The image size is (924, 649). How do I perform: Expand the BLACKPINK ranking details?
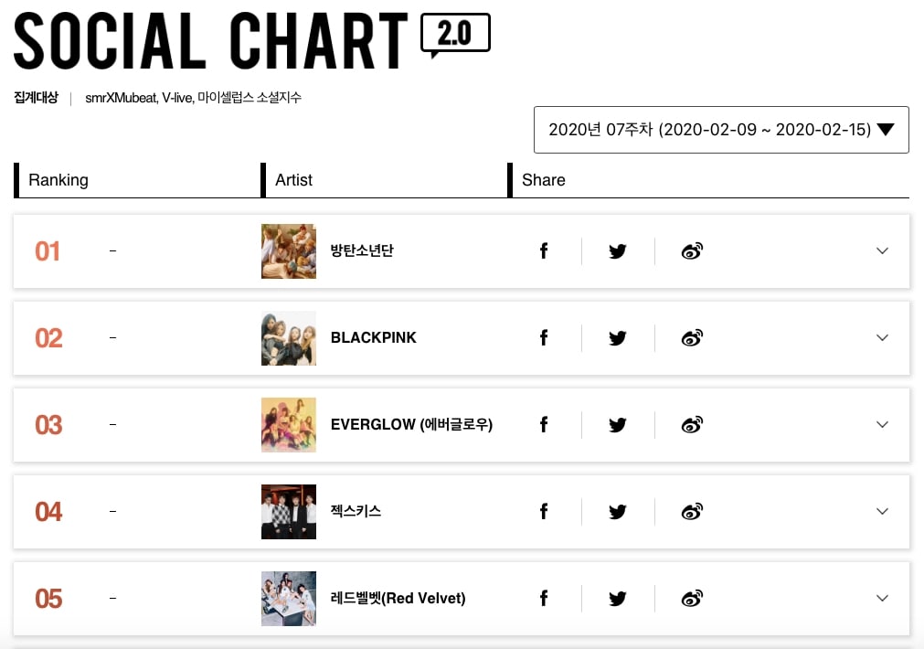882,338
